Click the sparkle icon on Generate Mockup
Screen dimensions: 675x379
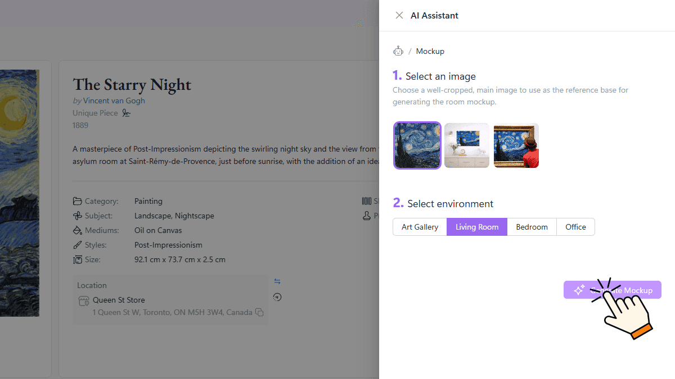(579, 290)
